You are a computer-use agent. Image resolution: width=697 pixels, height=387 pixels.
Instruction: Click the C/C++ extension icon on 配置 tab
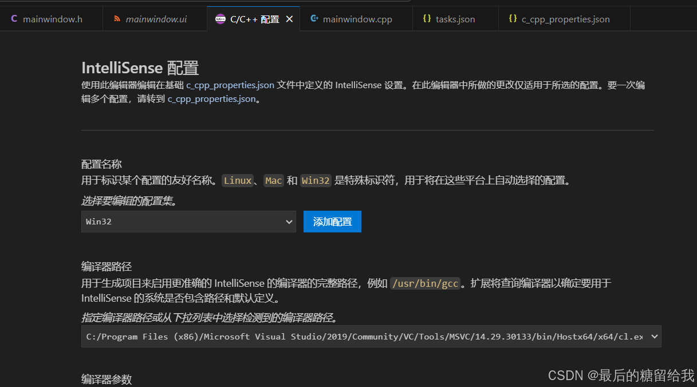pos(220,19)
